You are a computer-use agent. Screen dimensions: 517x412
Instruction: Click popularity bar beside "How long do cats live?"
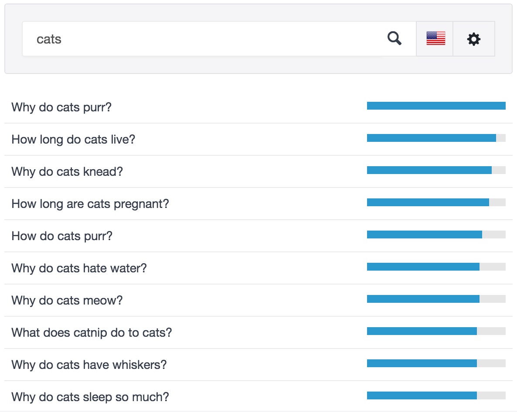click(436, 138)
